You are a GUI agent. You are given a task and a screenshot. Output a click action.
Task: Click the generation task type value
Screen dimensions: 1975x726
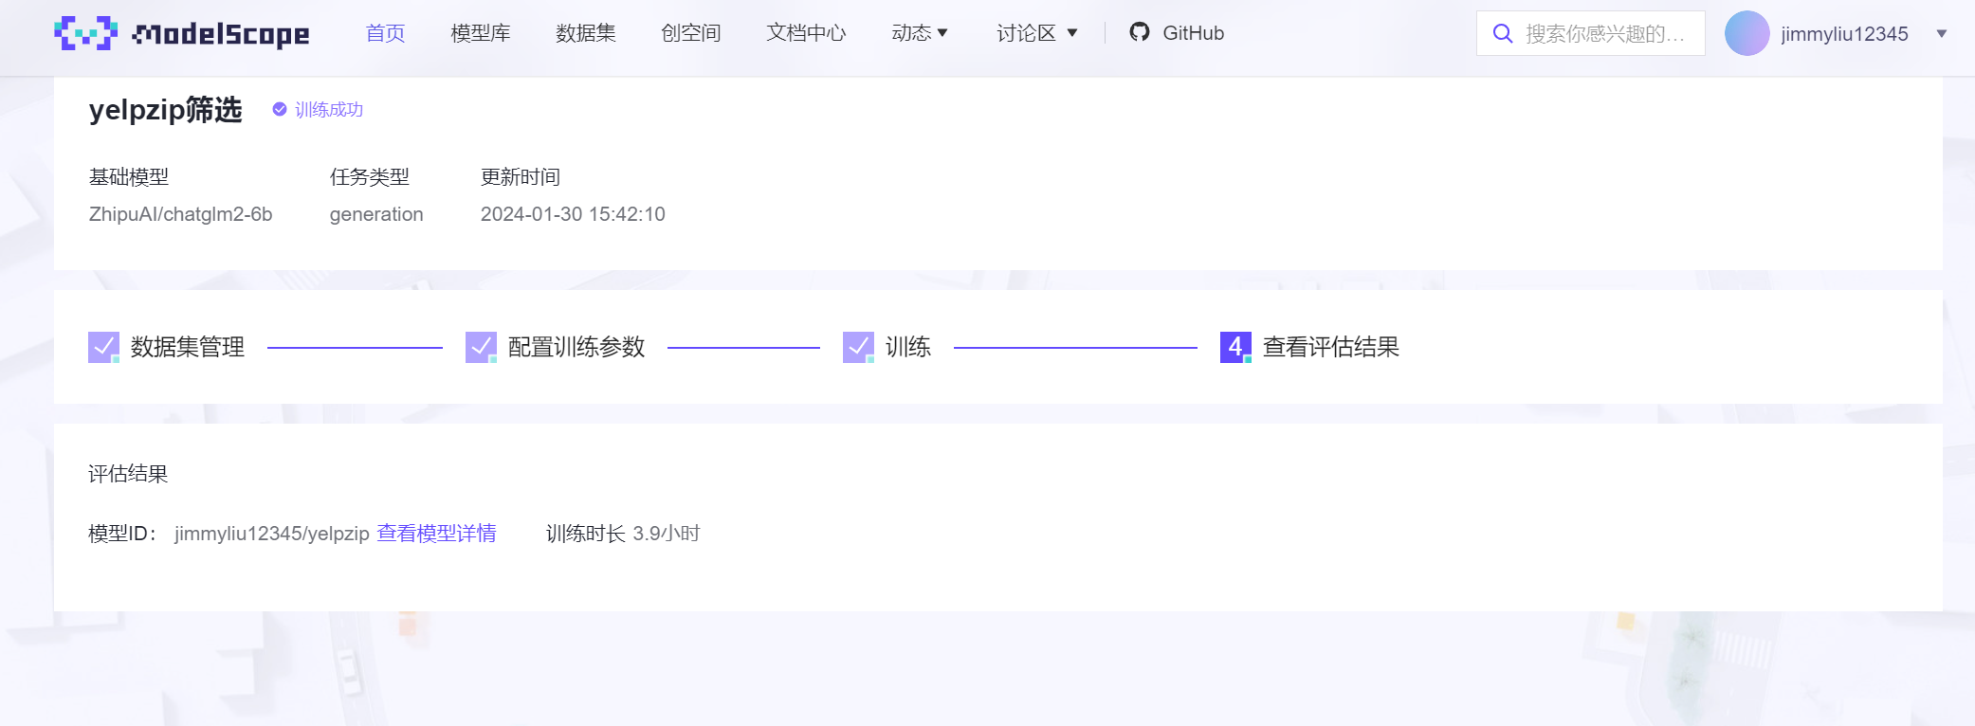(376, 214)
